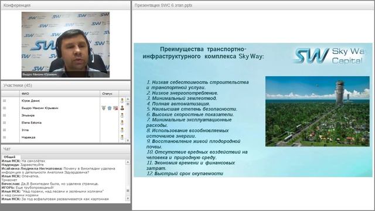This screenshot has width=375, height=211.
Task: Click the chat scroll-up arrow
Action: 128,162
